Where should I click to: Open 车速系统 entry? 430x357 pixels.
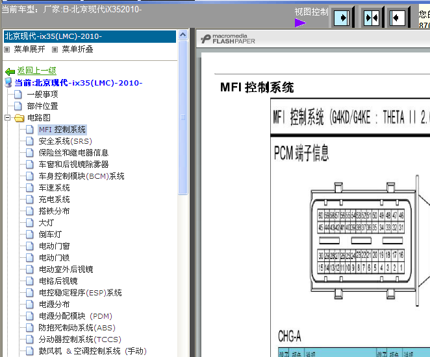[55, 188]
